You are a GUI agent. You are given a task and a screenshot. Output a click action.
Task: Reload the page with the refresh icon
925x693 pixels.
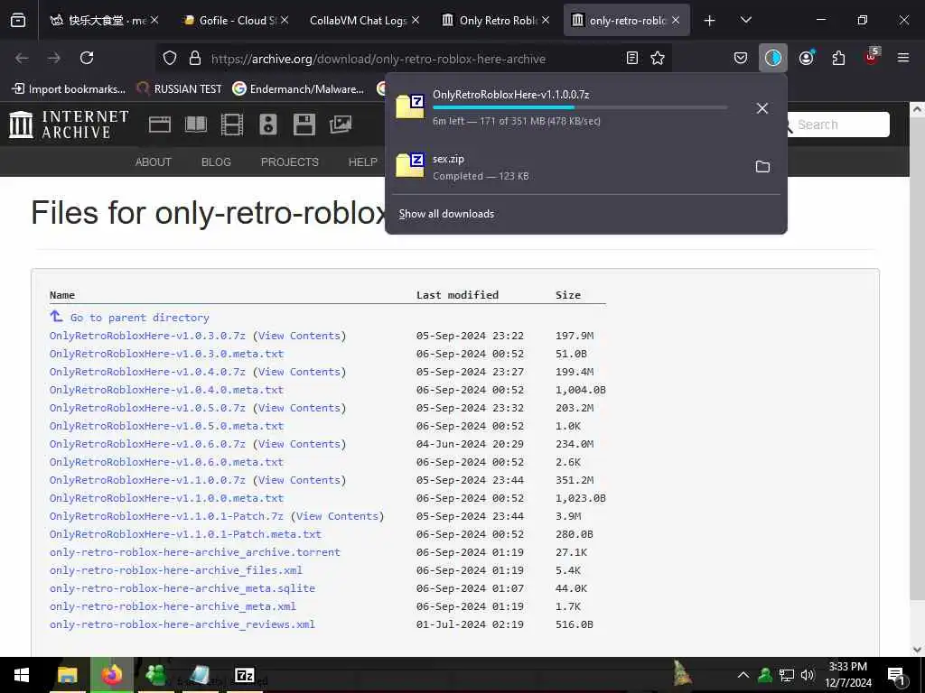87,58
